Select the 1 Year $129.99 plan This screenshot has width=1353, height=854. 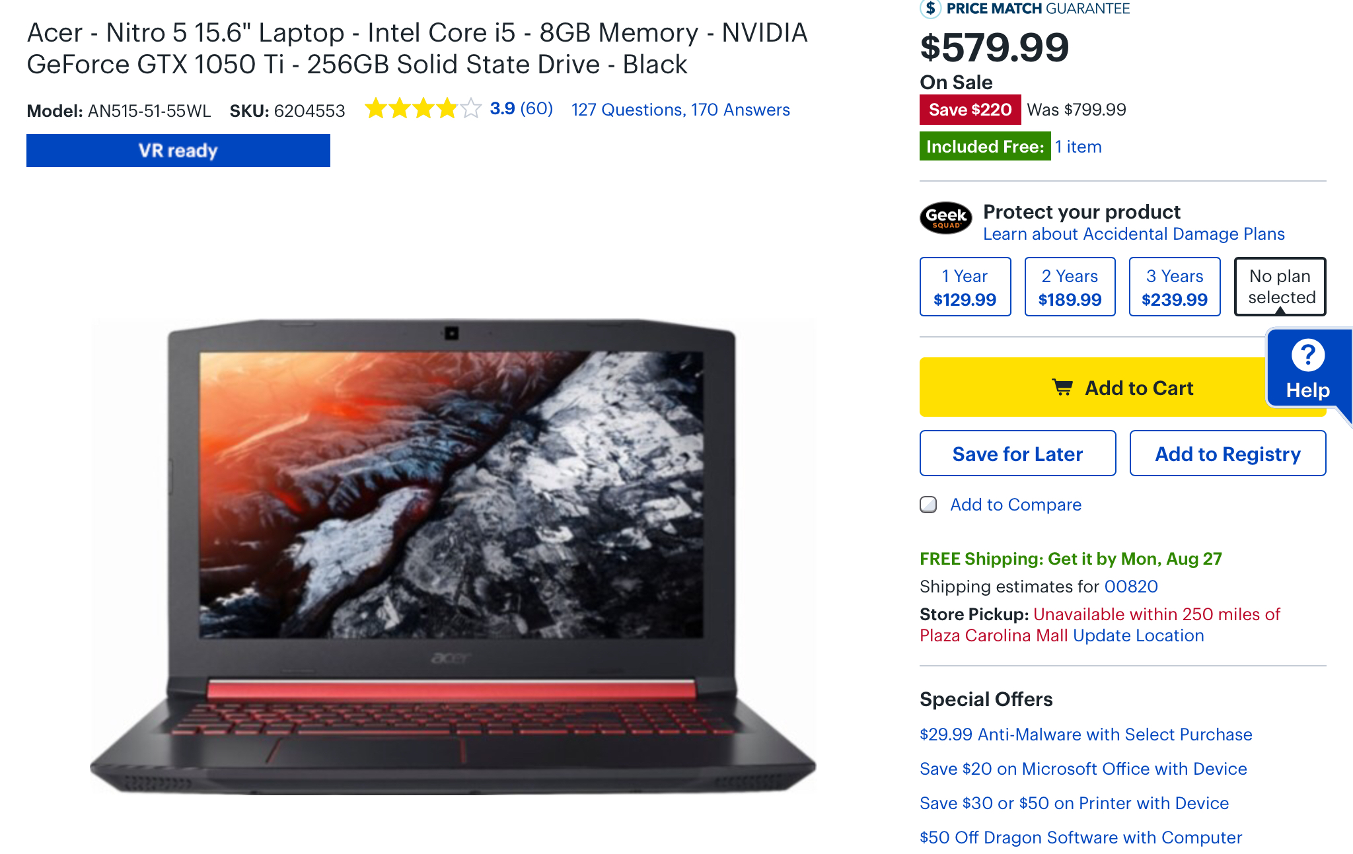tap(965, 287)
